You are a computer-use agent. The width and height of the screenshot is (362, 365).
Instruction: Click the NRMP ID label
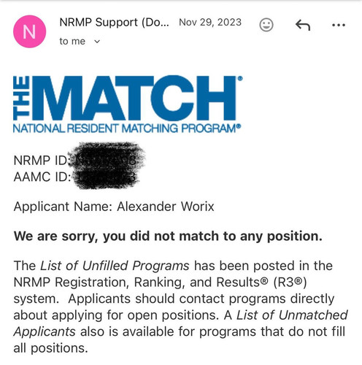[x=42, y=161]
